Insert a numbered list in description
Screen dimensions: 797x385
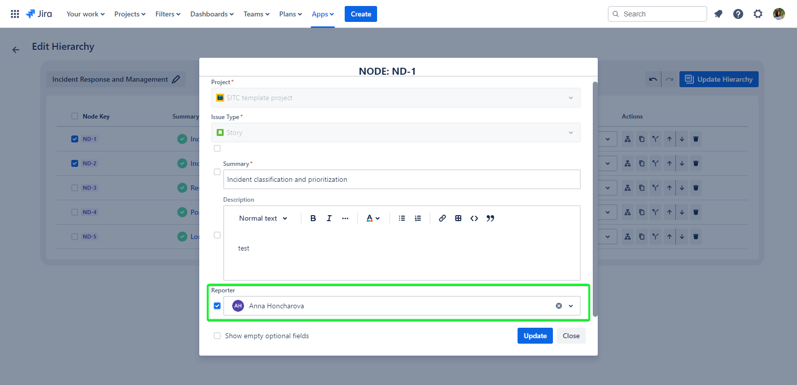point(417,218)
